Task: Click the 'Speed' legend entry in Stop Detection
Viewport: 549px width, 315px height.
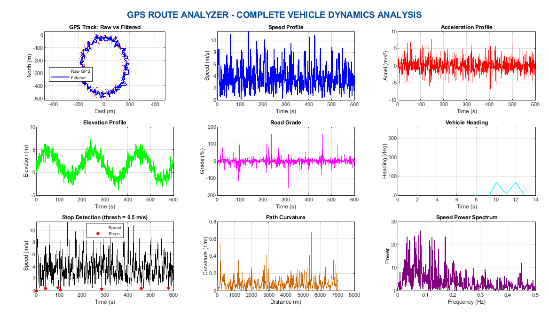Action: [114, 227]
